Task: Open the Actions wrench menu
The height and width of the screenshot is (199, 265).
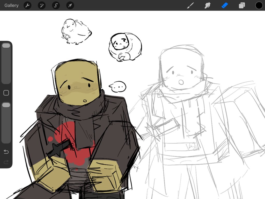Action: coord(27,5)
